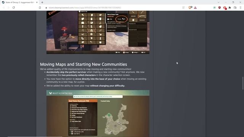Open the Brave Shields lion icon
The width and height of the screenshot is (244, 137).
[x=190, y=8]
